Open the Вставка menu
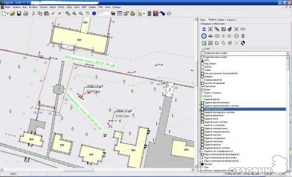 point(33,7)
